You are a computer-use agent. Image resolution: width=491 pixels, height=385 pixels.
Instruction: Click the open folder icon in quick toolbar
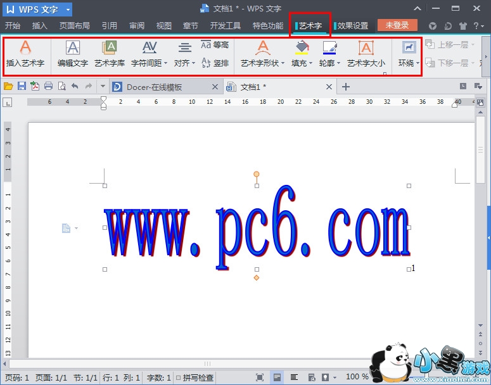[8, 86]
